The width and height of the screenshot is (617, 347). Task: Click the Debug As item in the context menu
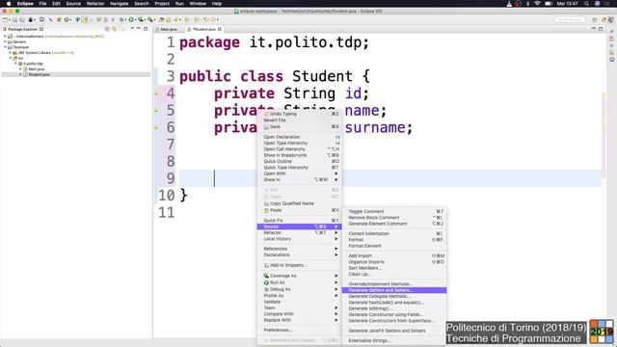[301, 289]
